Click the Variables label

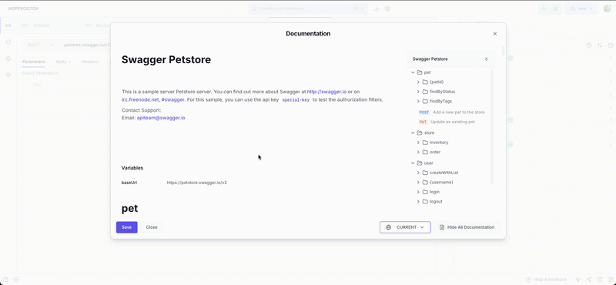click(132, 168)
